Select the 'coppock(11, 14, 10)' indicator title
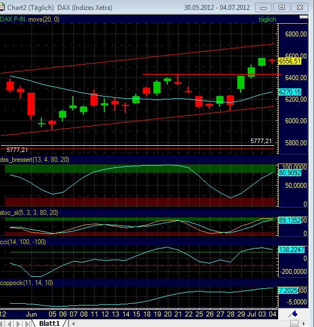This screenshot has width=314, height=327. 26,283
